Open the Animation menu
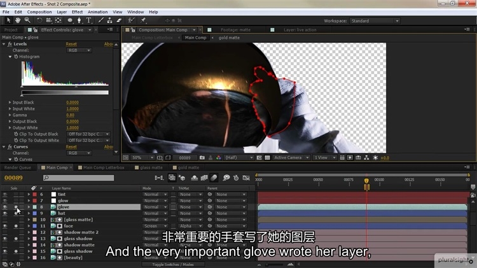This screenshot has width=477, height=268. click(x=98, y=12)
